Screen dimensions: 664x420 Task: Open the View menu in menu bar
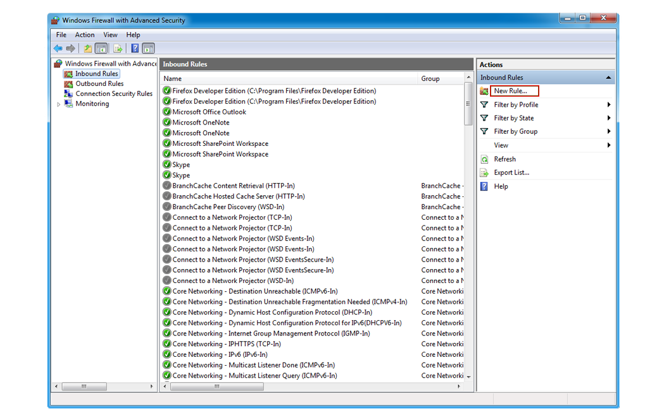click(x=111, y=35)
